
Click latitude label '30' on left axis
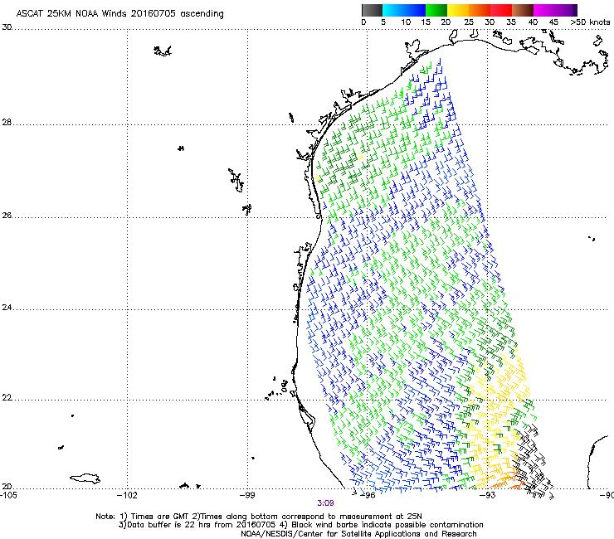pos(7,27)
